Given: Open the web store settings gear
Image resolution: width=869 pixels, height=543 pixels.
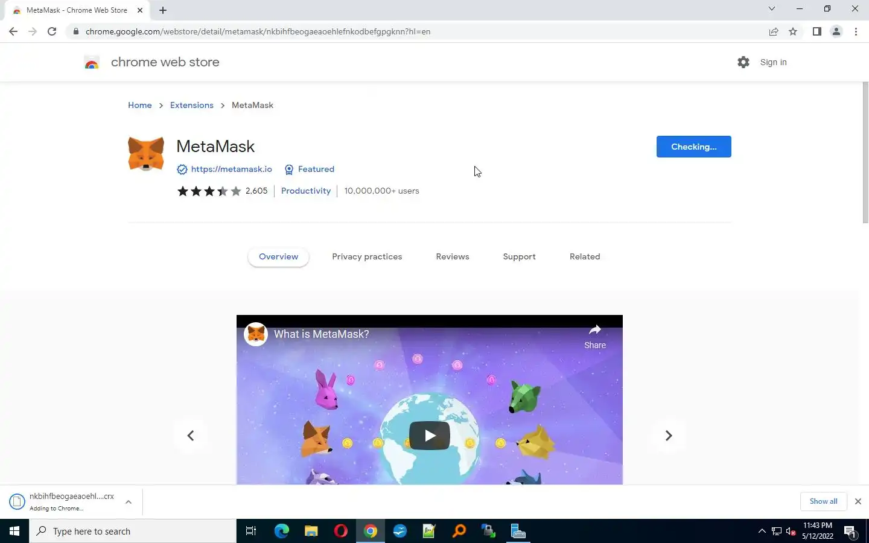Looking at the screenshot, I should (x=743, y=62).
